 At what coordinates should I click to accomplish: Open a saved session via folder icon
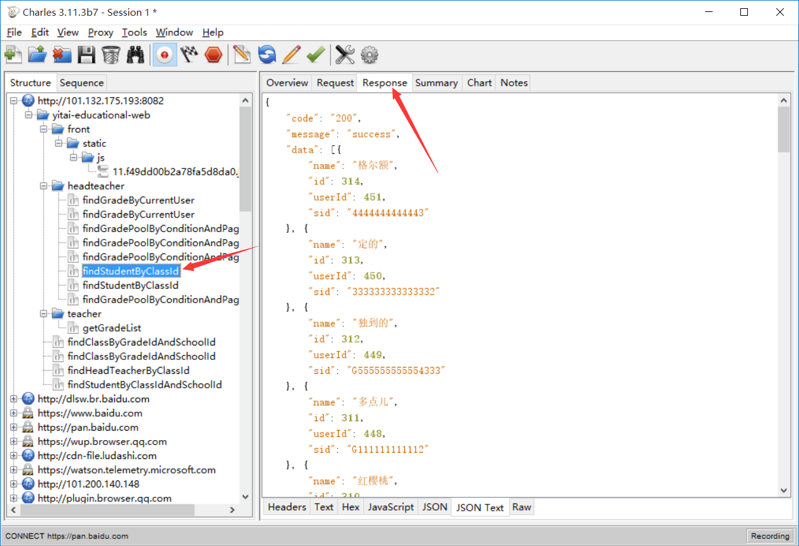(x=37, y=54)
